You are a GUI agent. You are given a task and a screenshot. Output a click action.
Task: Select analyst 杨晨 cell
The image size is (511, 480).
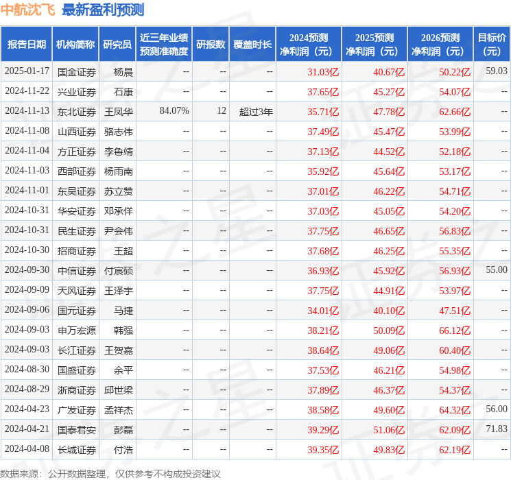(117, 71)
